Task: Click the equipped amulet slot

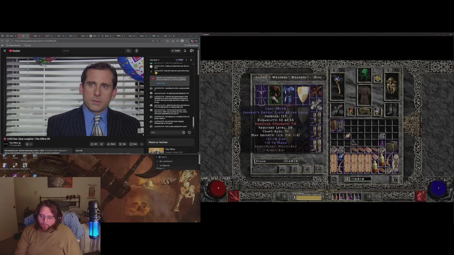Action: coord(378,79)
